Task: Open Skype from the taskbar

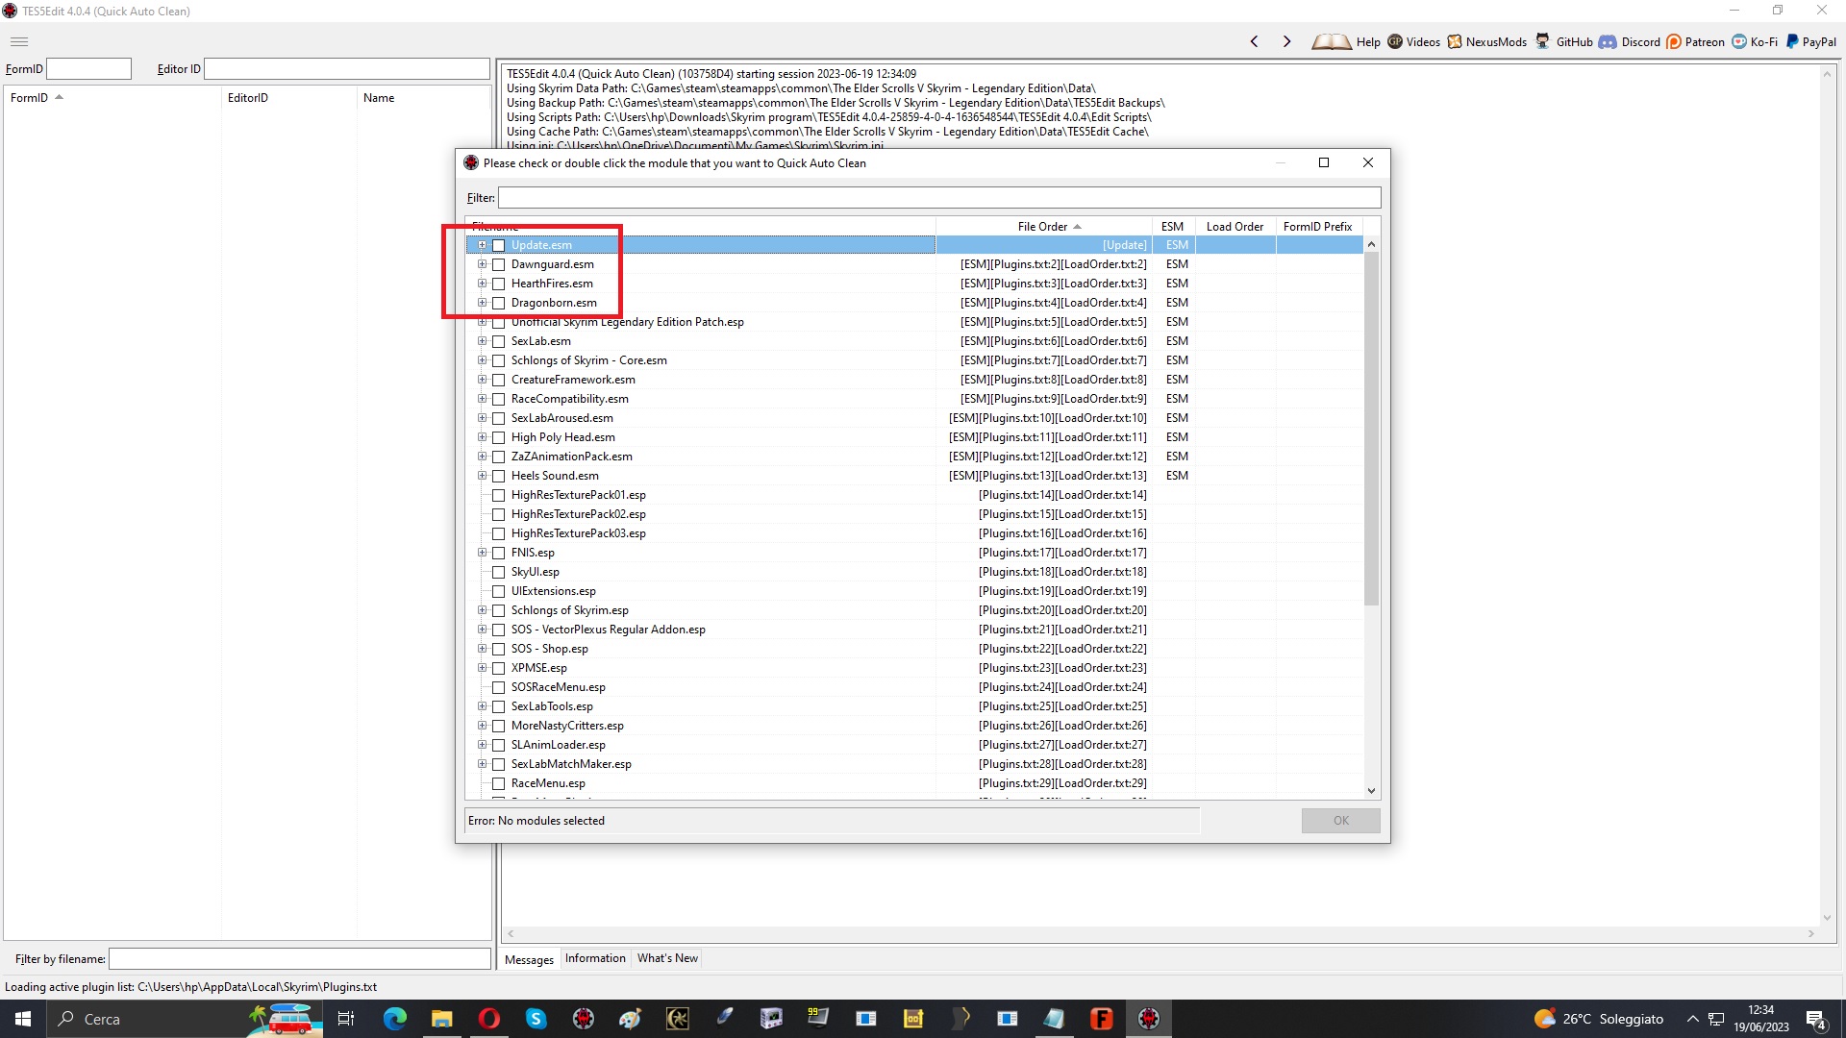Action: pyautogui.click(x=536, y=1019)
